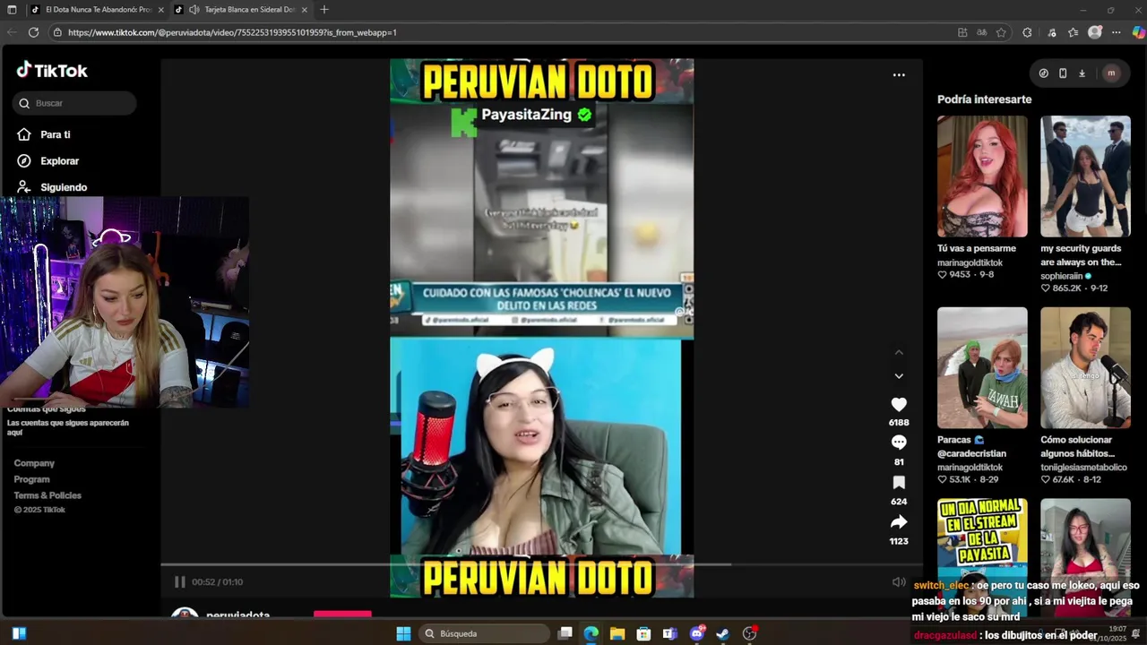Open 'my security guards' video thumbnail
The height and width of the screenshot is (645, 1147).
coord(1085,176)
